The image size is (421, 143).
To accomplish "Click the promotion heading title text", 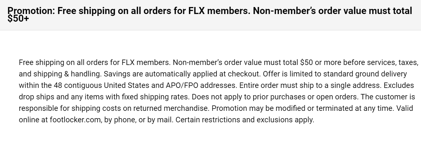I will [127, 11].
